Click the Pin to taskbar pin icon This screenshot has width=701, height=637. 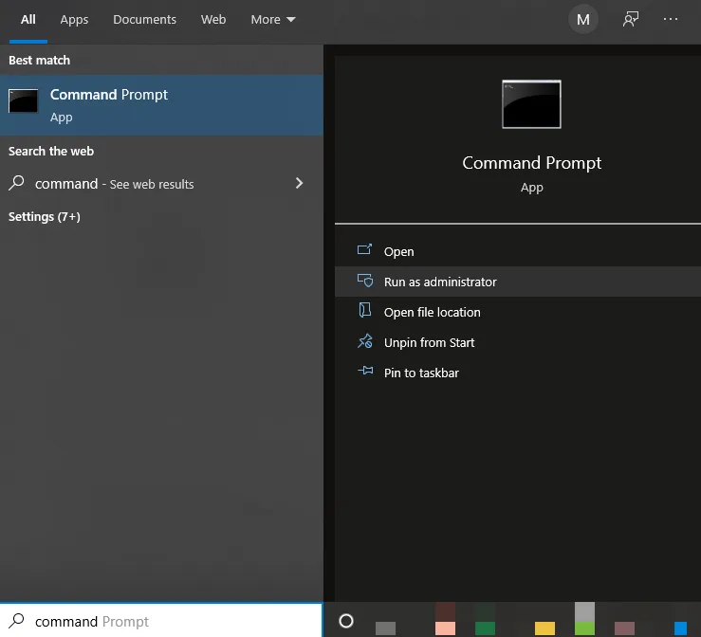pyautogui.click(x=365, y=371)
